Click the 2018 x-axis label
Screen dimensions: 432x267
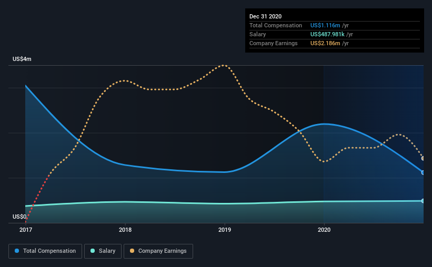(x=125, y=230)
